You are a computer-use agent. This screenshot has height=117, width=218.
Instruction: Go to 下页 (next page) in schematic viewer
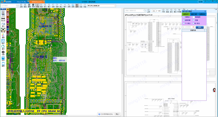pos(163,11)
